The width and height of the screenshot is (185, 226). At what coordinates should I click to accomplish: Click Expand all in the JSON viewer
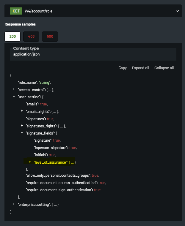pos(140,68)
